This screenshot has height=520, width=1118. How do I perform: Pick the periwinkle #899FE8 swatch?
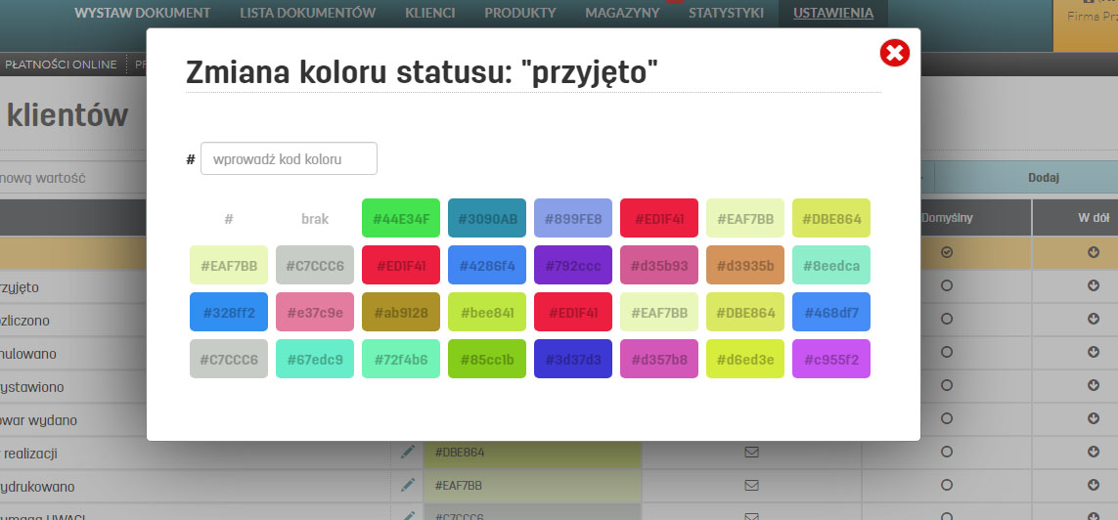coord(573,218)
